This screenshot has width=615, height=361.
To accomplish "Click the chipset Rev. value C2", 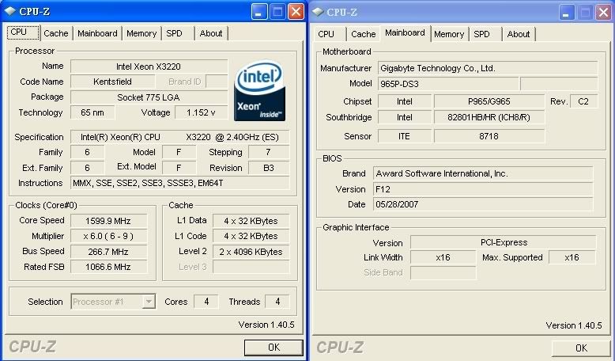I will point(583,102).
